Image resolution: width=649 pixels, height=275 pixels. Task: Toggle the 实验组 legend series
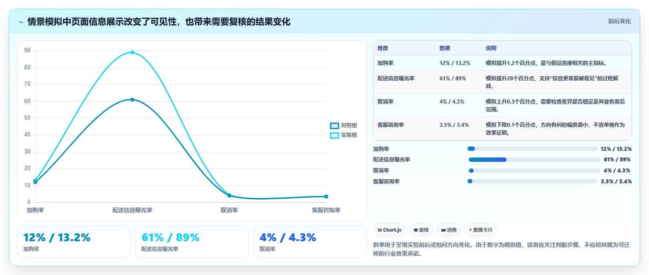(343, 135)
